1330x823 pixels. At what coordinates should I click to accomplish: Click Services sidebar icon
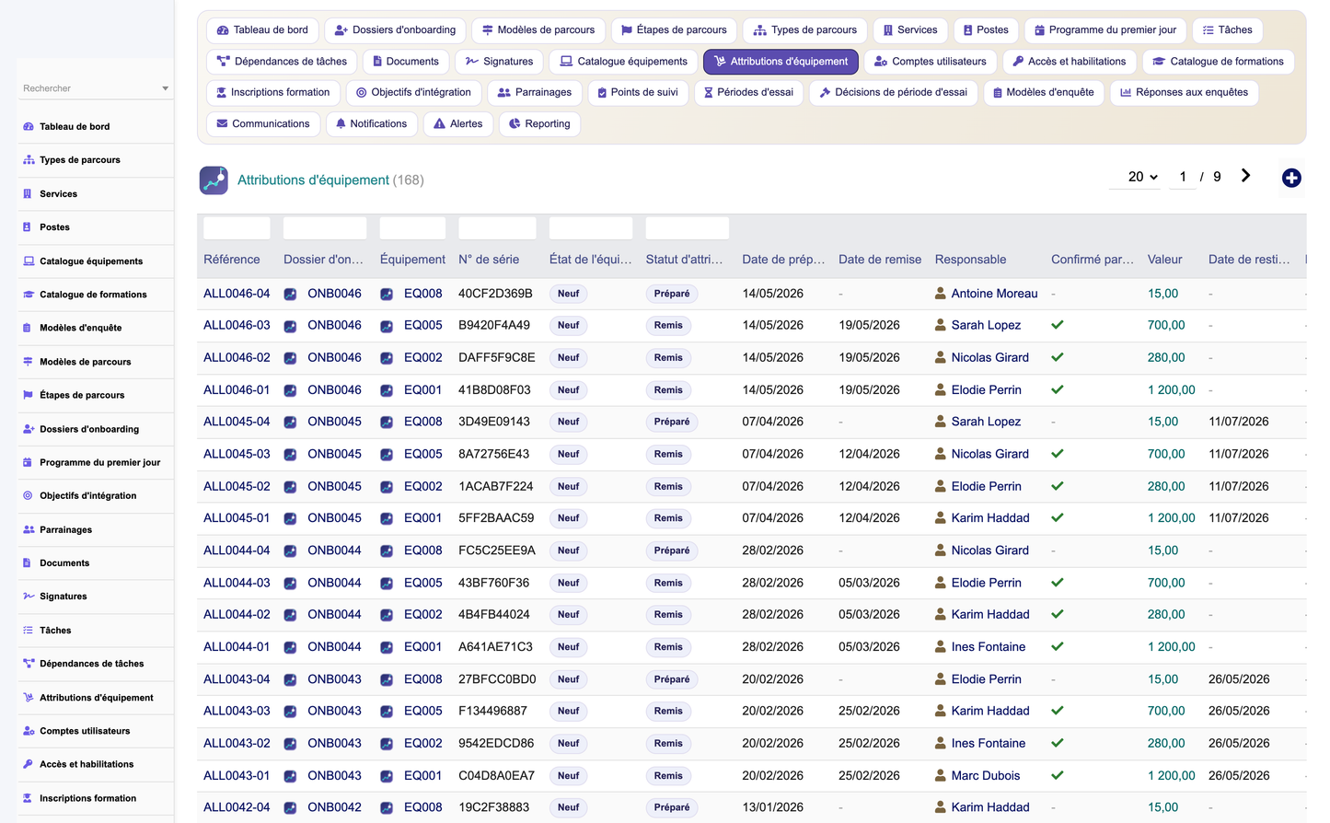[x=28, y=194]
